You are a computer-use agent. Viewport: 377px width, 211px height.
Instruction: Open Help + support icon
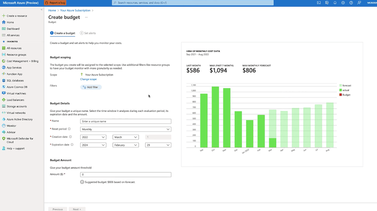coord(4,148)
